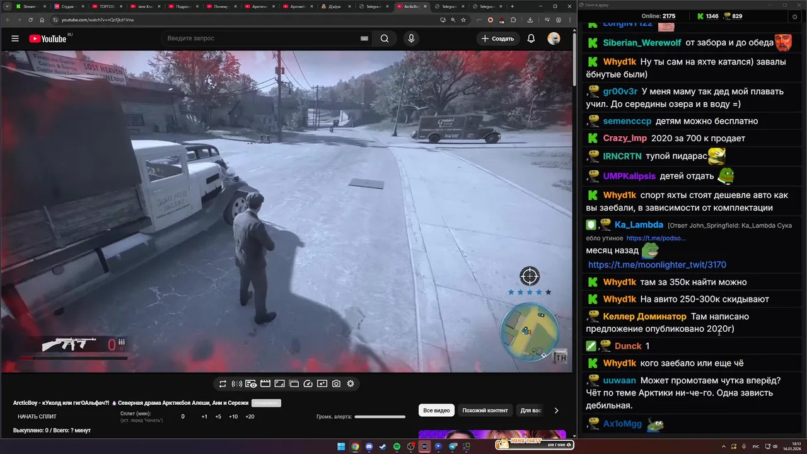807x454 pixels.
Task: Open the t.me/podso link in chat
Action: coord(656,238)
